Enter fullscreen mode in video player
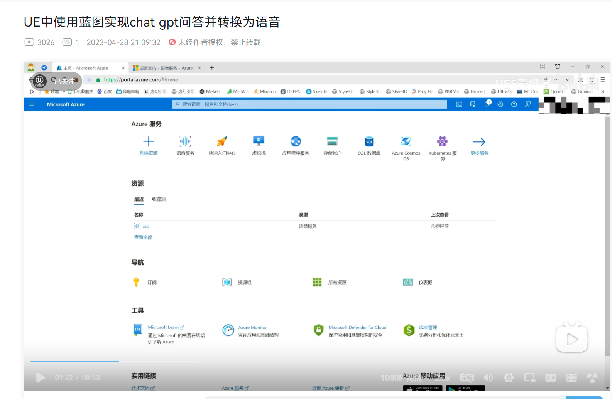 point(571,378)
